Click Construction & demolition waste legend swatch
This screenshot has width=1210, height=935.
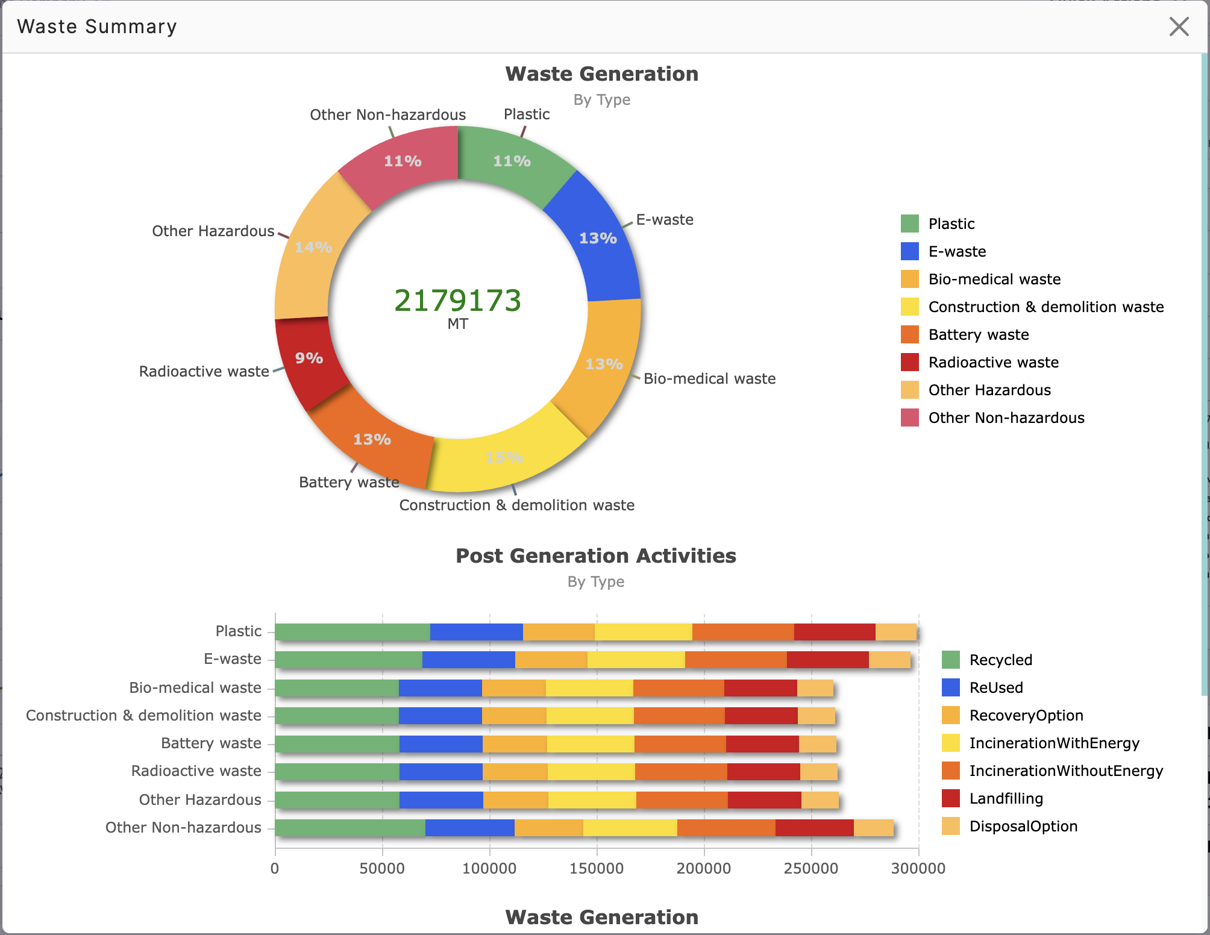(910, 307)
